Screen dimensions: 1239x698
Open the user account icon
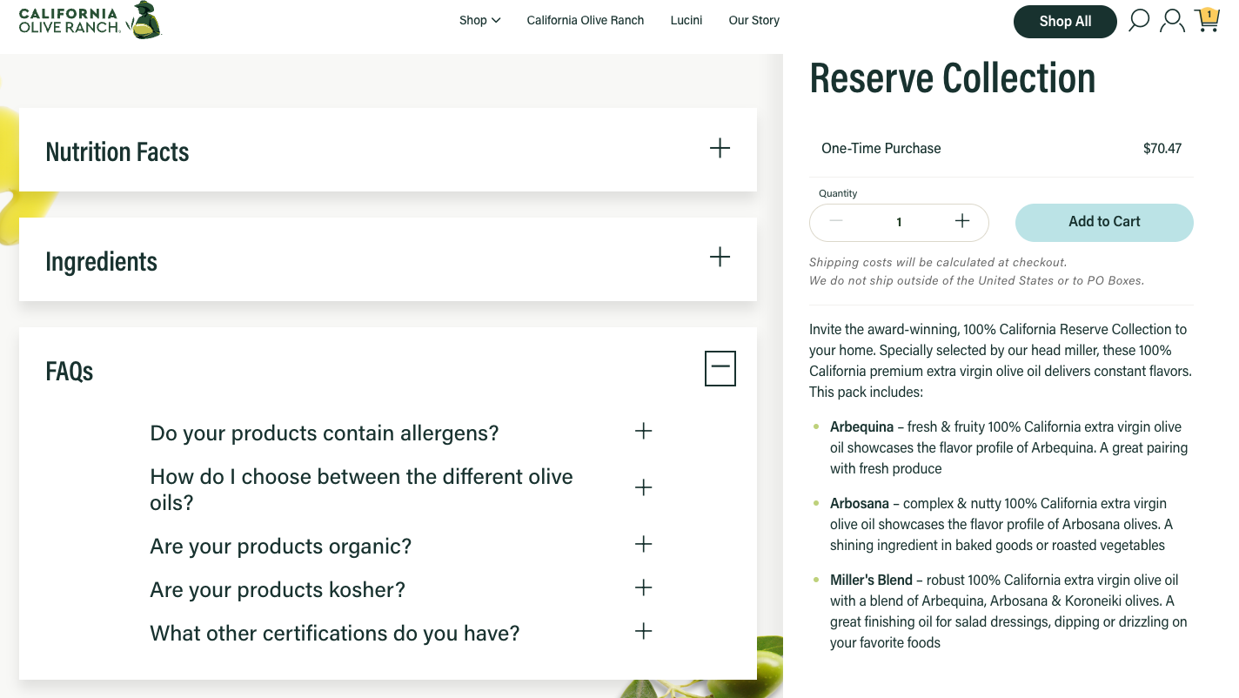[1173, 20]
